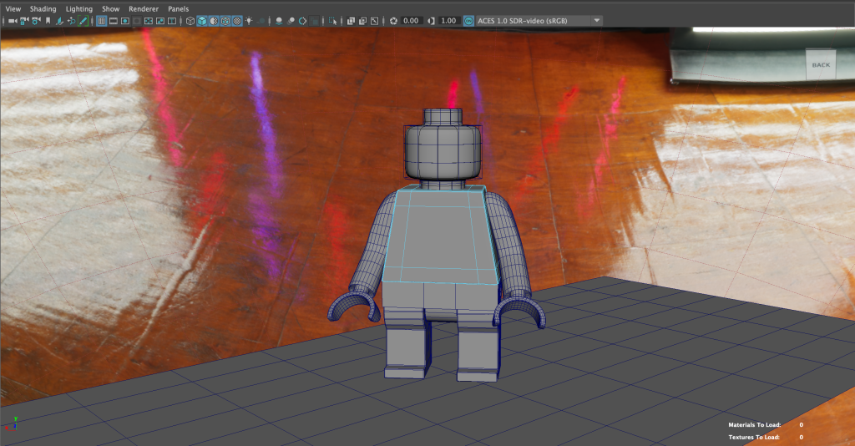The image size is (855, 446).
Task: Toggle the Gate Mask icon
Action: coord(137,21)
